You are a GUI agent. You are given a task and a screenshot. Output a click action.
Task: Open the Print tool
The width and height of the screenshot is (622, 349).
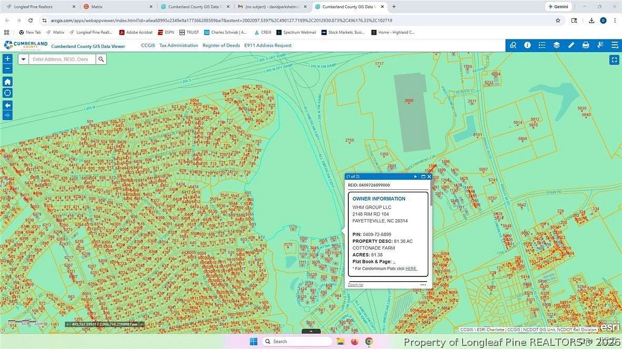(586, 45)
